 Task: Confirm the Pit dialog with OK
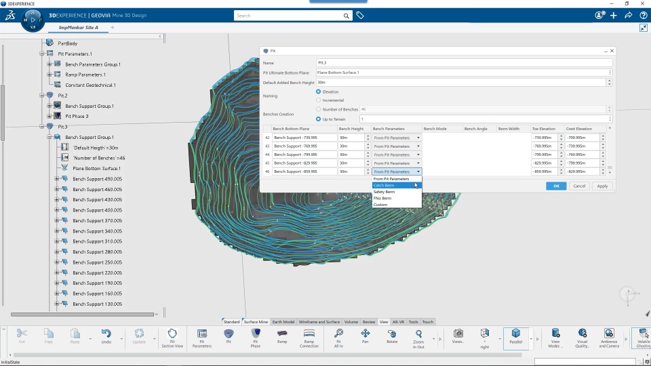click(556, 186)
